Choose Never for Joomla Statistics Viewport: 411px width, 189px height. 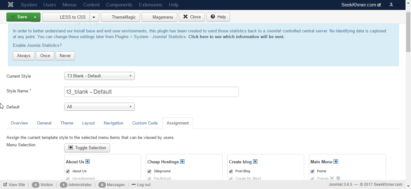click(65, 56)
